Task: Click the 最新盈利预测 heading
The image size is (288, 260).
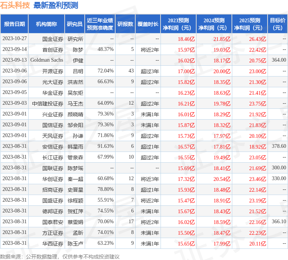Action: point(56,5)
